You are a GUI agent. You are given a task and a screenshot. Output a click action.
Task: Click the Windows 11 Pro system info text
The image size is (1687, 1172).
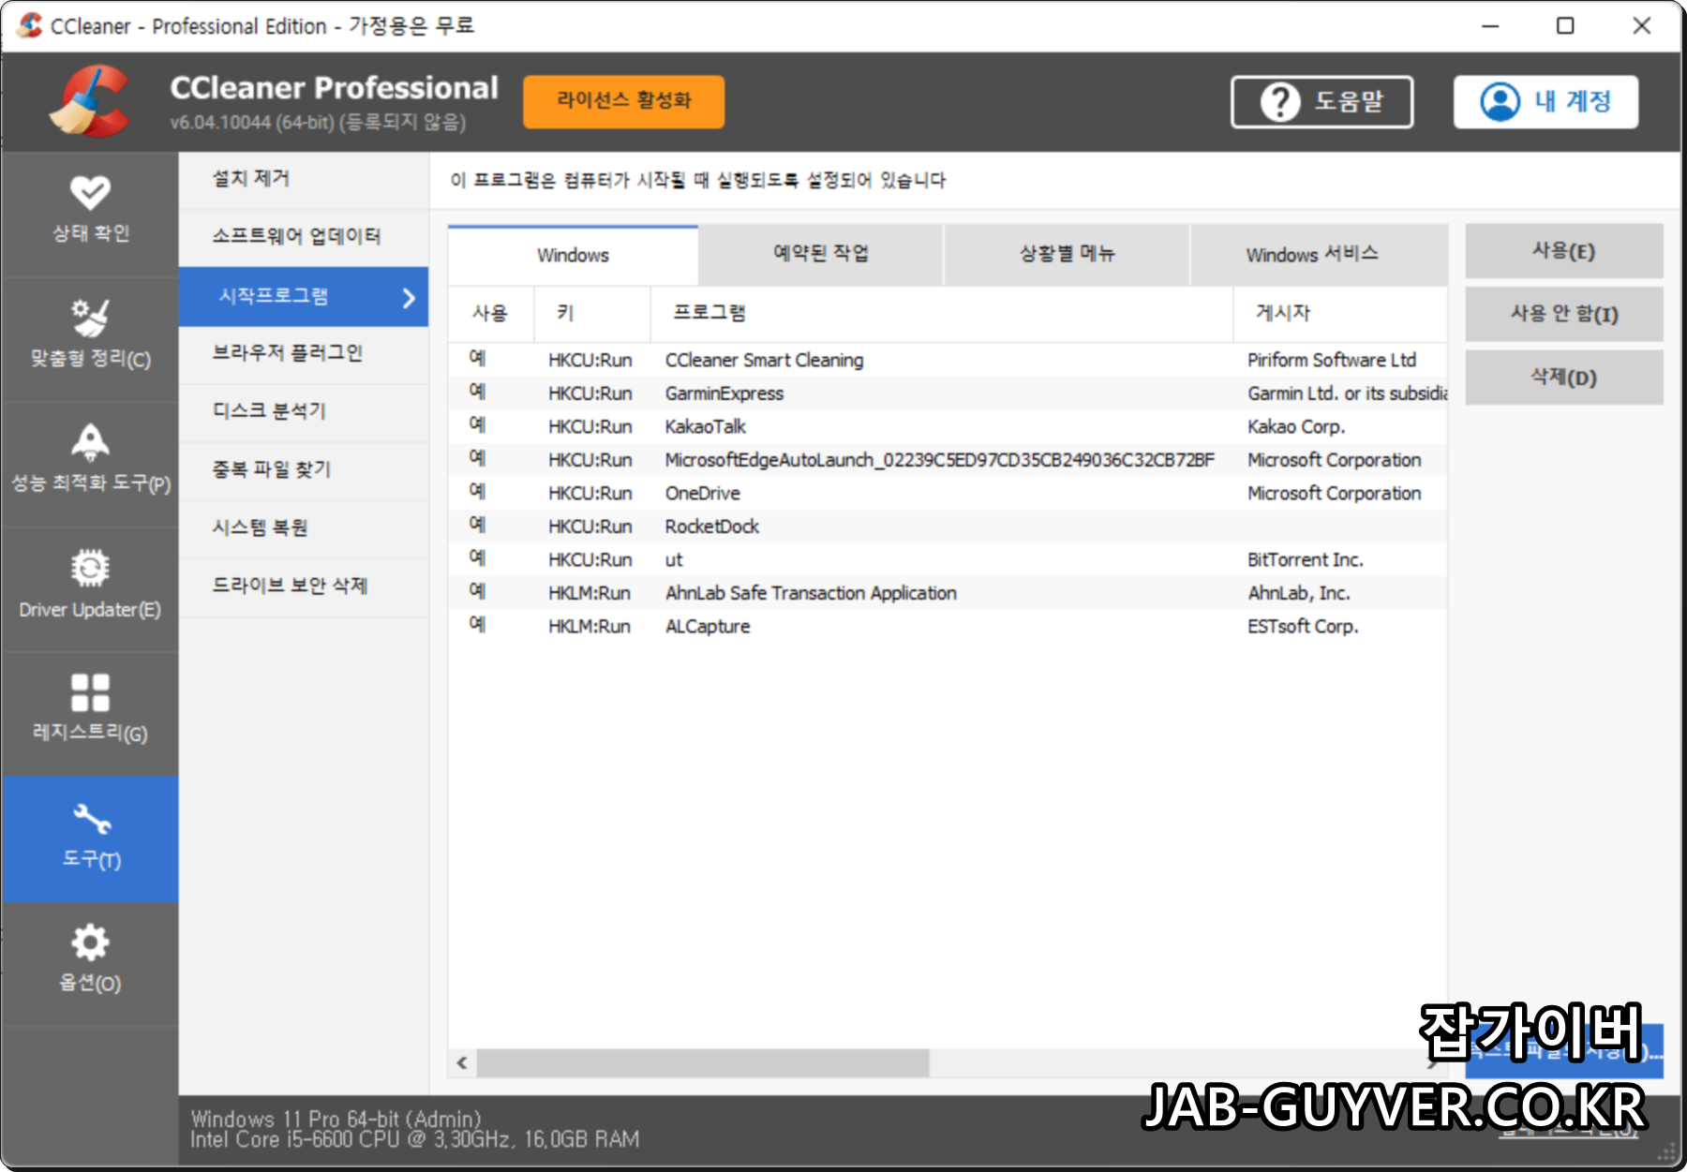(x=336, y=1119)
